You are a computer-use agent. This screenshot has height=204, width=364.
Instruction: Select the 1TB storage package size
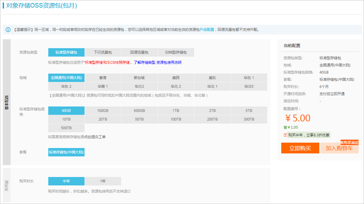click(x=176, y=111)
